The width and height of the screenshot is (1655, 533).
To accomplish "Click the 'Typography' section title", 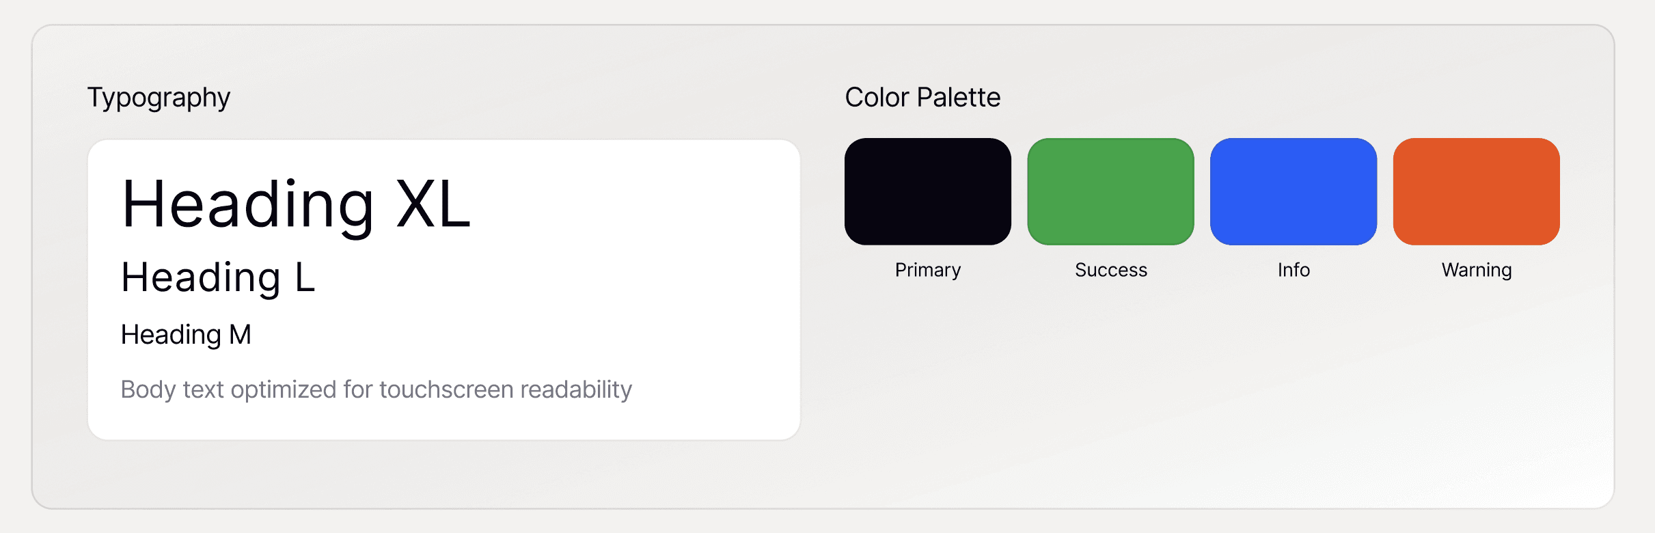I will (159, 98).
